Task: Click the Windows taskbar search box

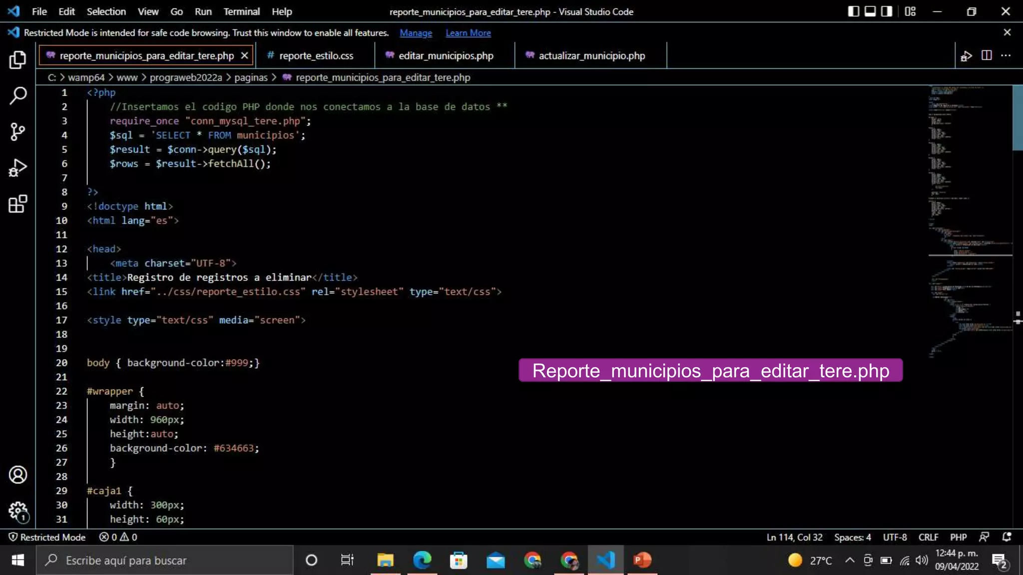Action: pyautogui.click(x=165, y=561)
